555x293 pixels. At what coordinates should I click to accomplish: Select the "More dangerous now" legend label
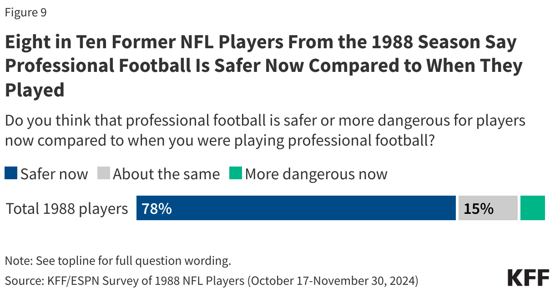click(x=316, y=174)
